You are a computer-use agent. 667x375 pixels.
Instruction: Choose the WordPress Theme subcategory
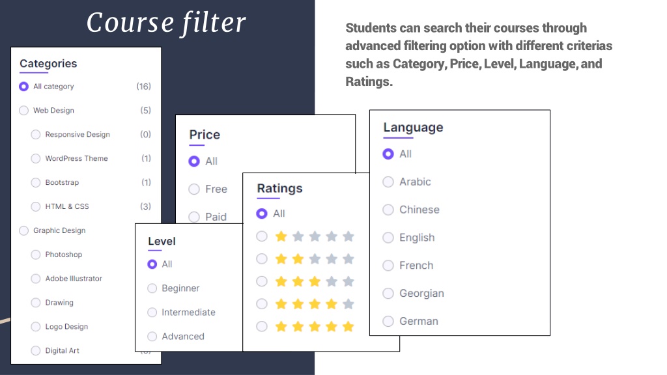(x=36, y=159)
